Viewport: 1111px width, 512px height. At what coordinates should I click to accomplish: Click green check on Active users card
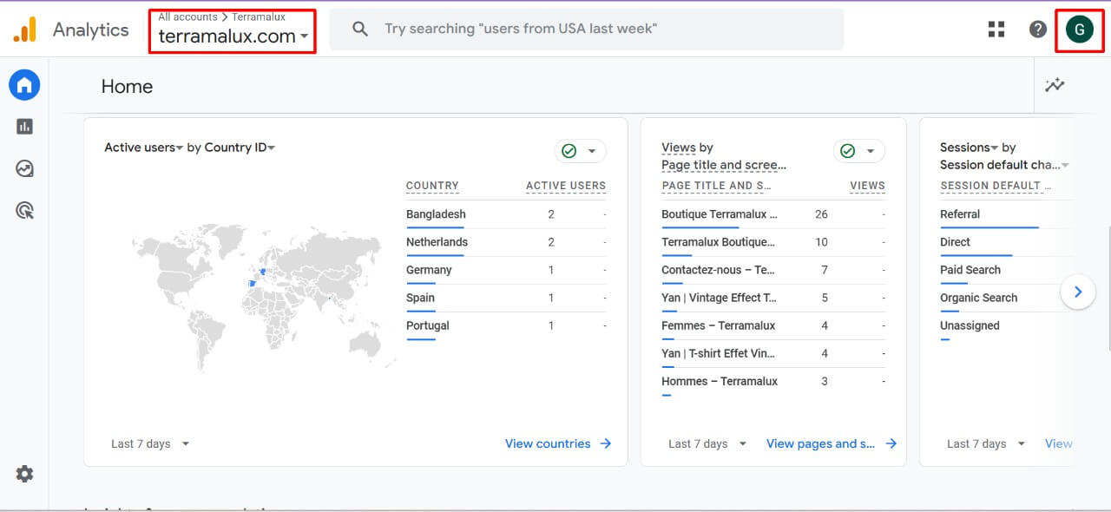click(569, 151)
